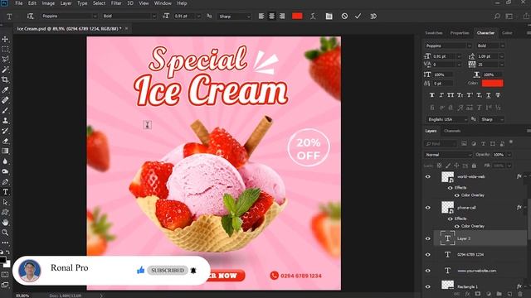Toggle Effects visibility under phone-call layer
Screen dimensions: 531x298
[450, 219]
